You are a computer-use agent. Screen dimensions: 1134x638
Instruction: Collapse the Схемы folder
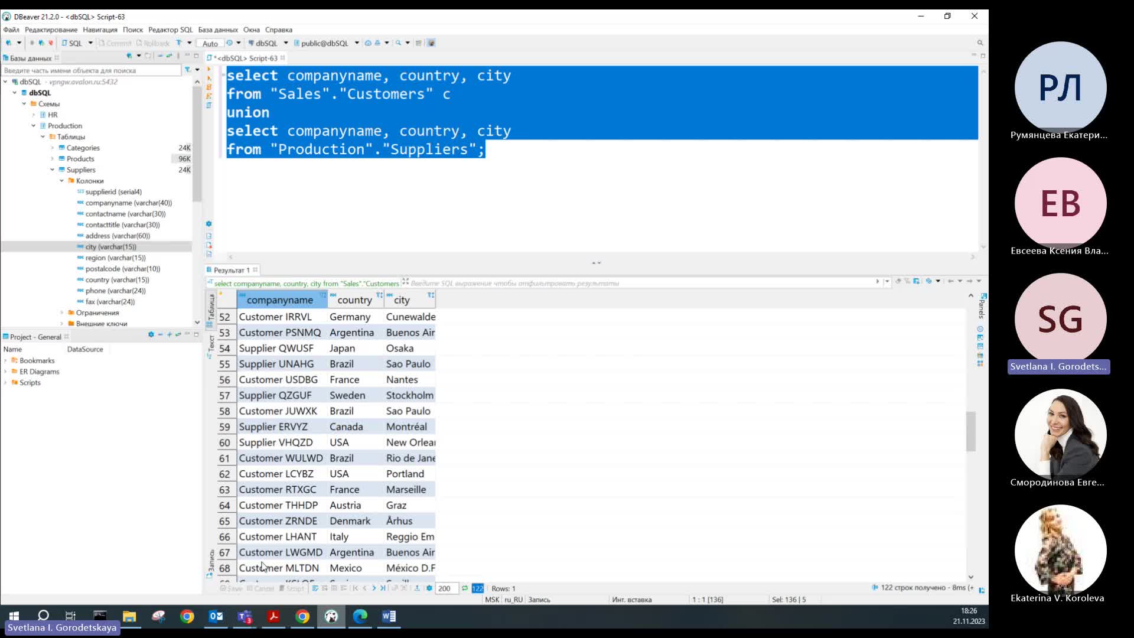click(24, 104)
